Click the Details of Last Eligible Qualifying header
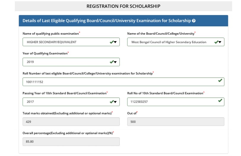Screen dimensions: 241x156 coord(107,21)
